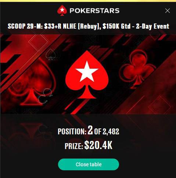
Task: Dismiss the dialog with the X icon
Action: click(167, 11)
